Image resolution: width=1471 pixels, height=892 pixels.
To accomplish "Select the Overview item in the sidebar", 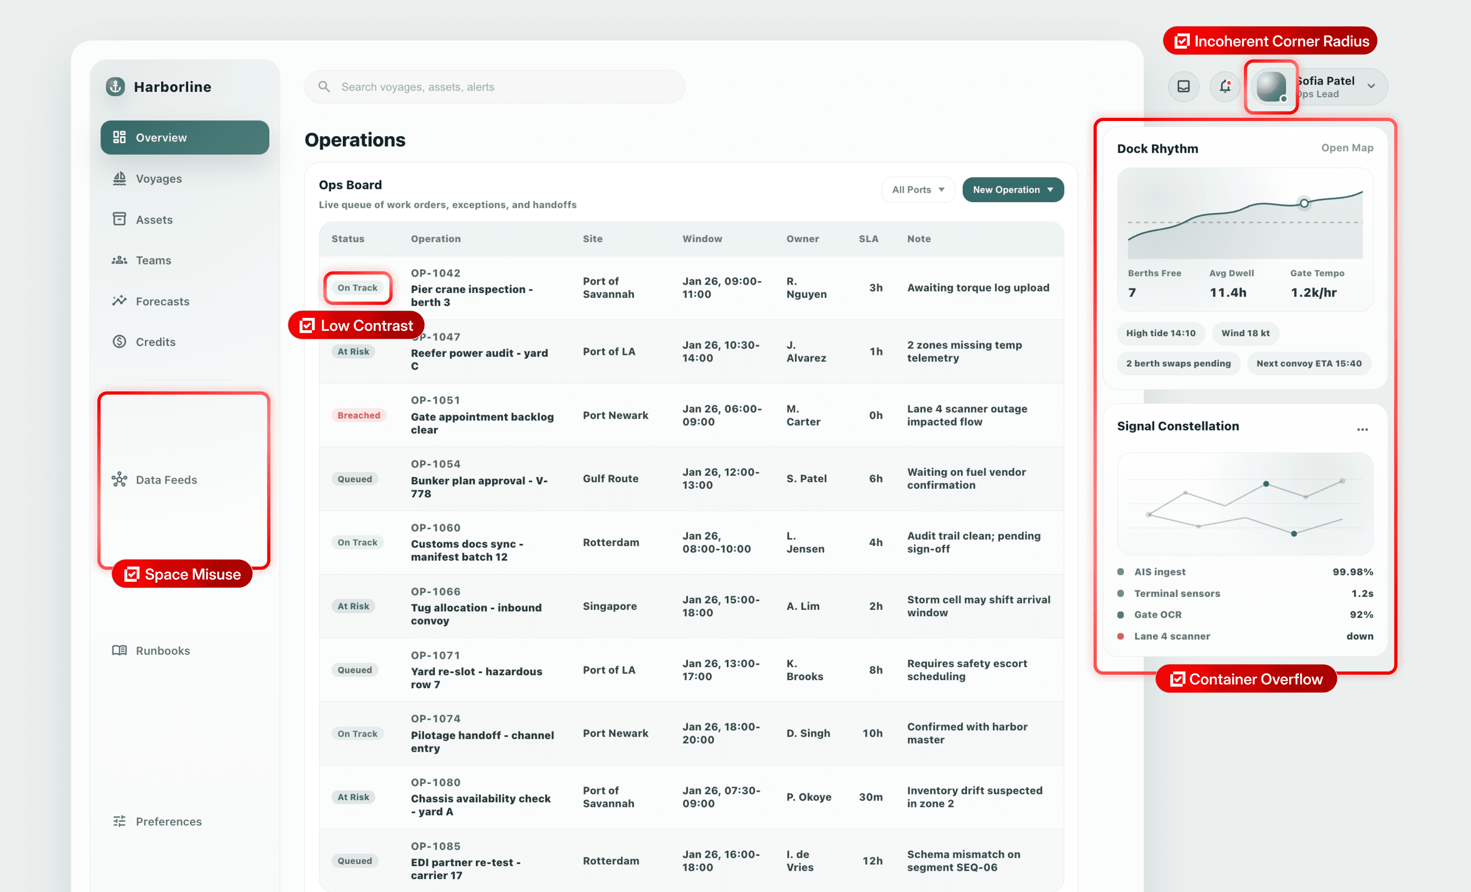I will (x=185, y=137).
